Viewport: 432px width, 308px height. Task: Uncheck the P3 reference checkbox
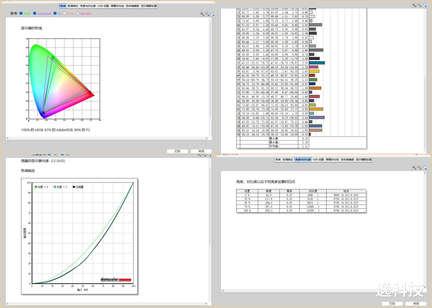pyautogui.click(x=55, y=13)
